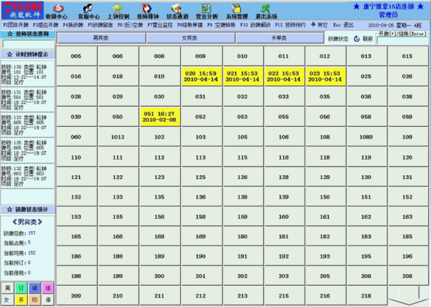Click the 开牌/结账 input field
This screenshot has height=307, width=431.
pos(403,42)
